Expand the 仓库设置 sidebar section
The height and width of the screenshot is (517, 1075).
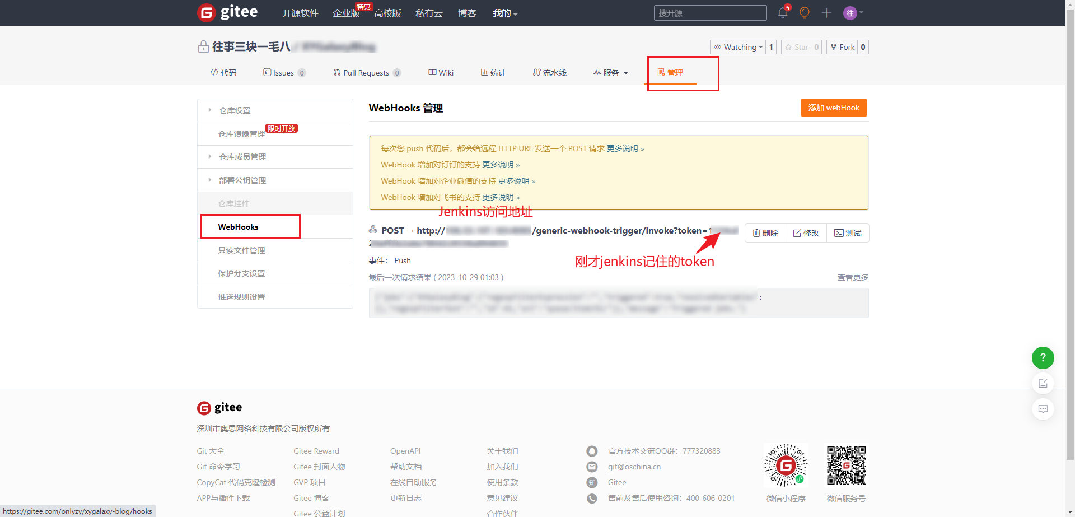(x=235, y=110)
